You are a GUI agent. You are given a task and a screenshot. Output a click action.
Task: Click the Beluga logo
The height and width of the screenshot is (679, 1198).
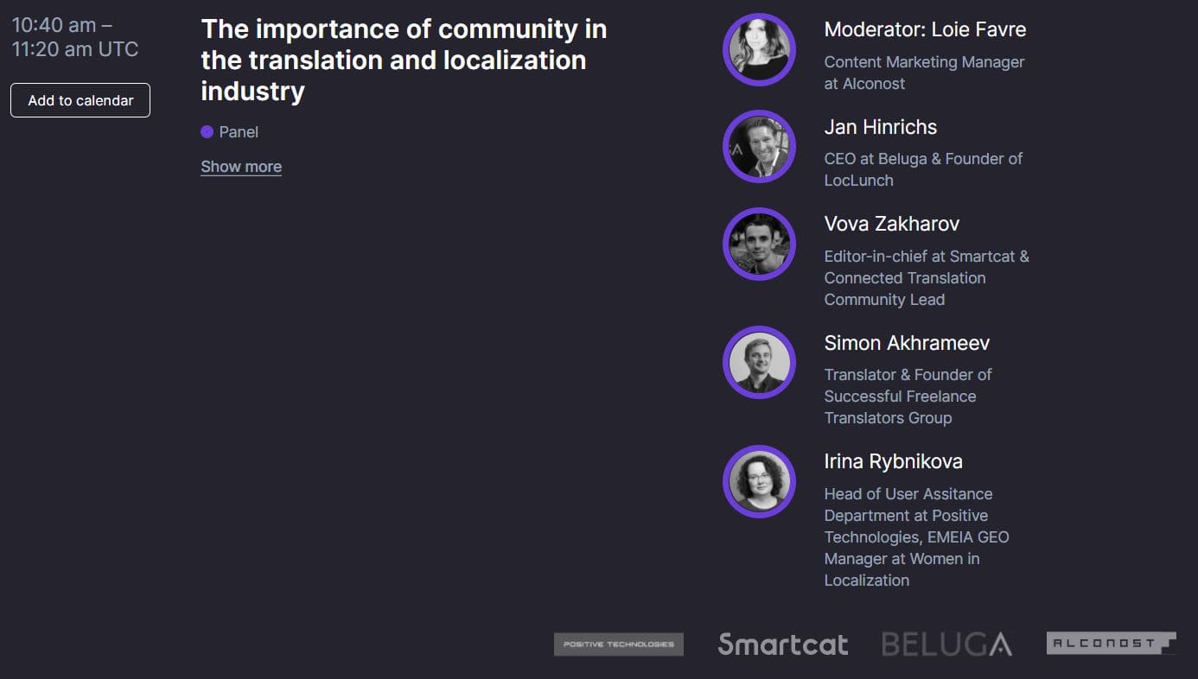947,644
